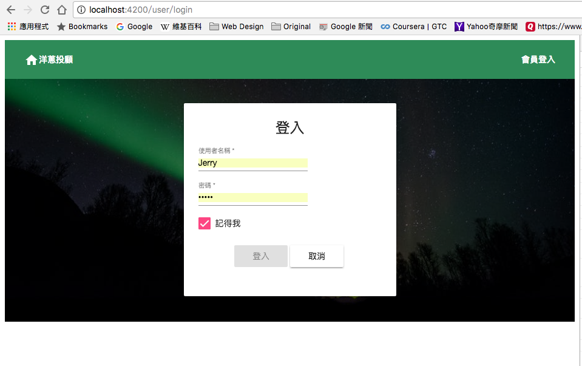
Task: Open the Yahoo奇摩新聞 bookmark
Action: tap(486, 26)
